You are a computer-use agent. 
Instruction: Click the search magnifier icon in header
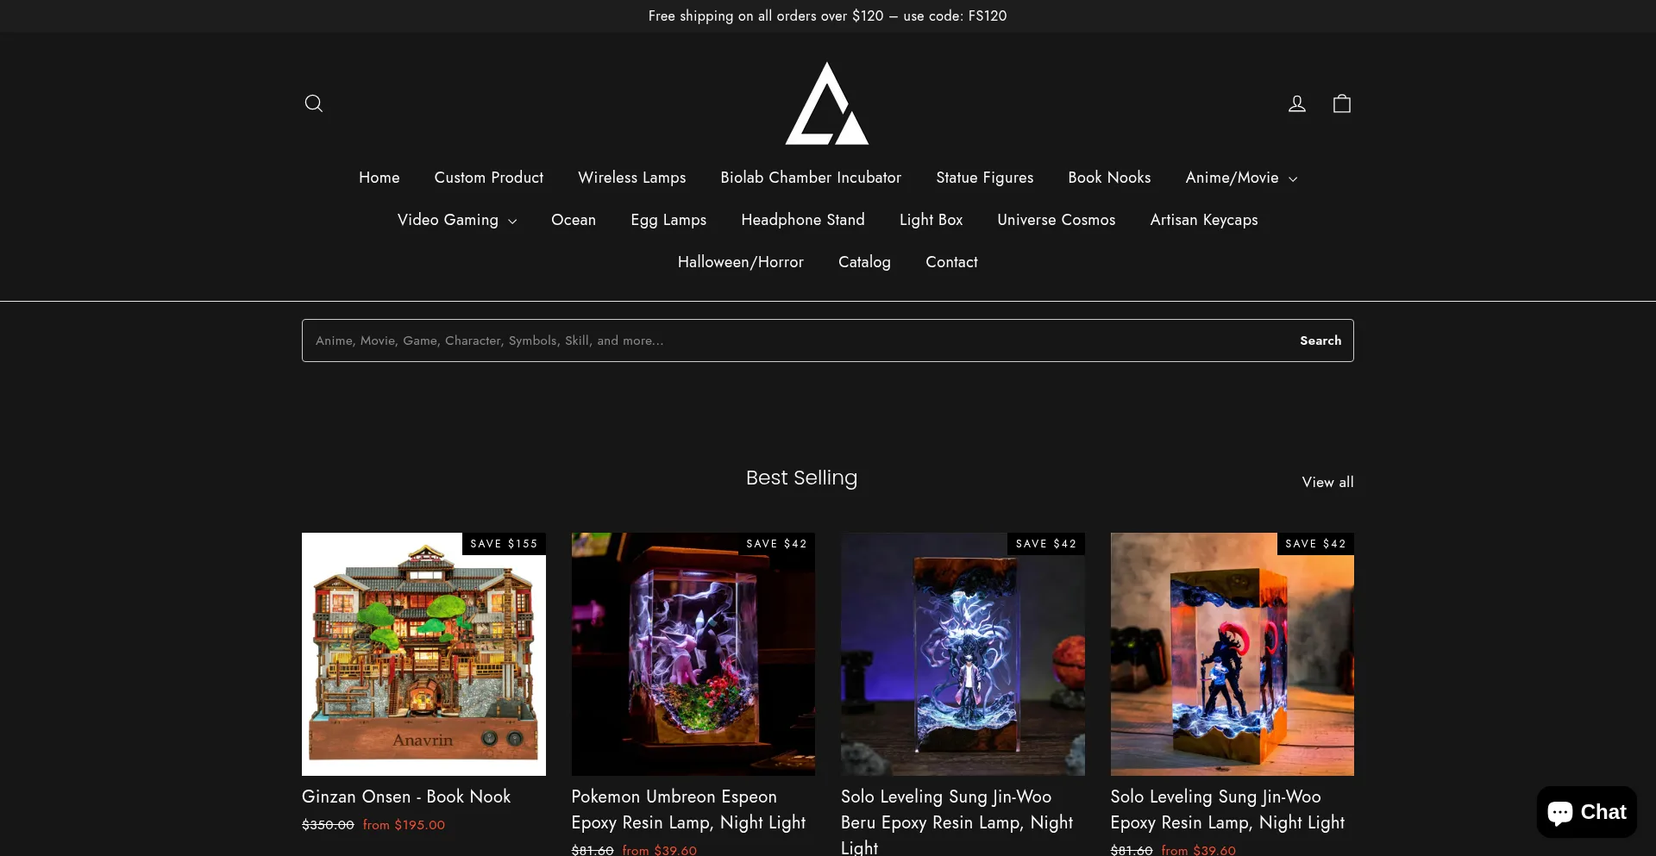[314, 103]
